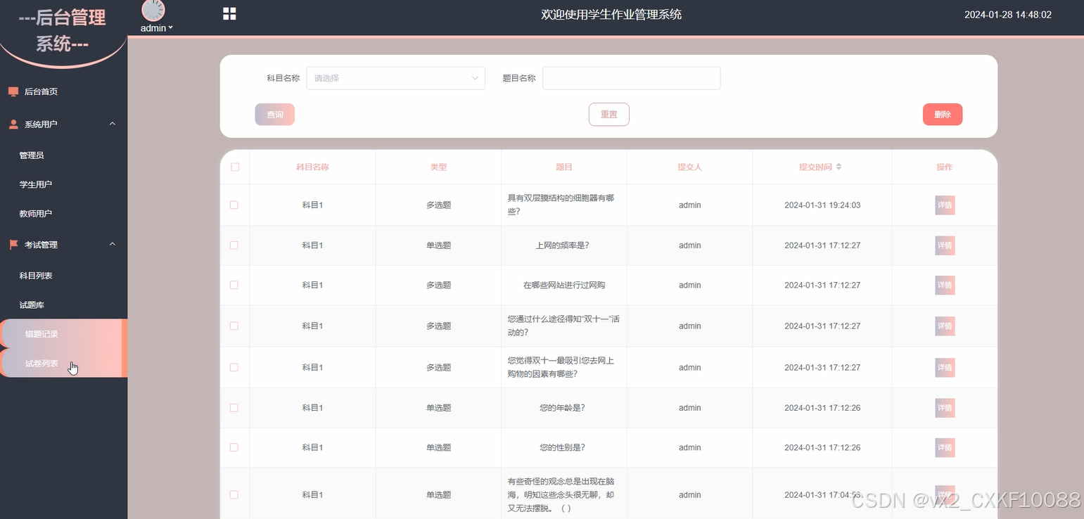Click the 类型 column header
The width and height of the screenshot is (1084, 519).
[438, 167]
